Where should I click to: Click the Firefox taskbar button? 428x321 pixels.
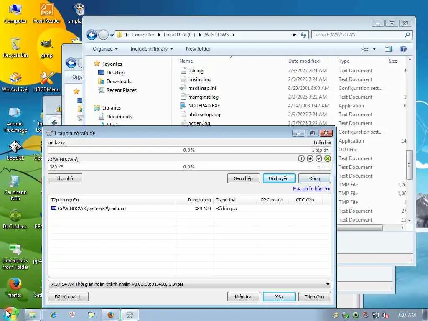click(110, 315)
